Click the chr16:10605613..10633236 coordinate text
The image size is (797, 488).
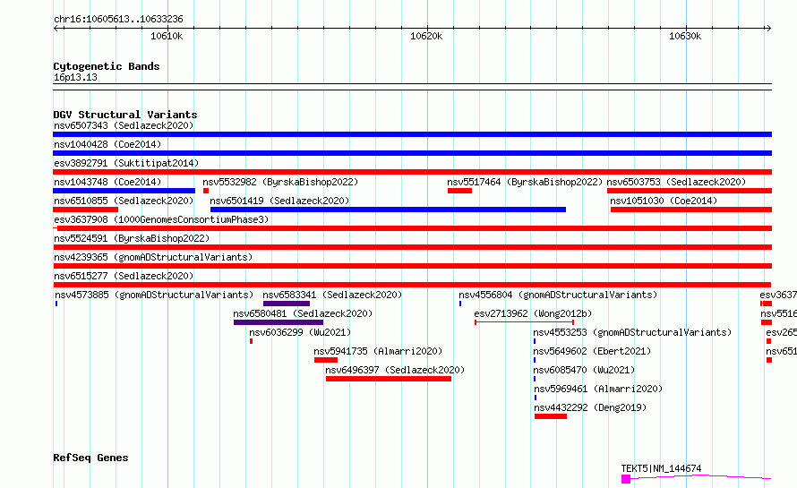(118, 19)
